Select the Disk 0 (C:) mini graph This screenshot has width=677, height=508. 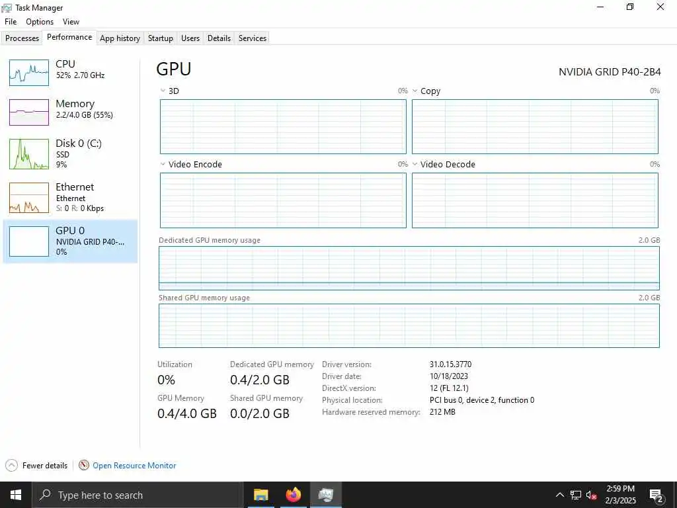(29, 153)
